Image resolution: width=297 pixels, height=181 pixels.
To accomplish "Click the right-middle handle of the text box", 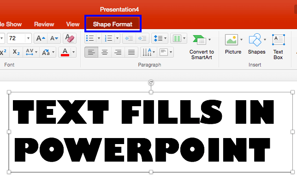I will click(x=293, y=132).
